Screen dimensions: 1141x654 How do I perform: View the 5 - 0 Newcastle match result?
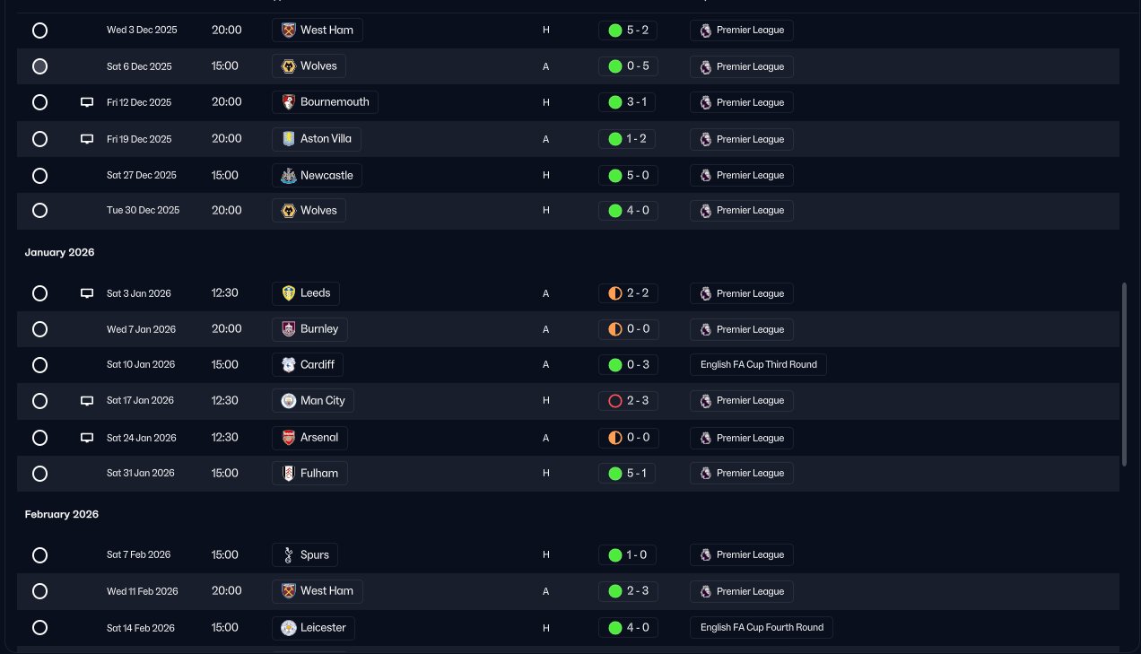pos(628,176)
